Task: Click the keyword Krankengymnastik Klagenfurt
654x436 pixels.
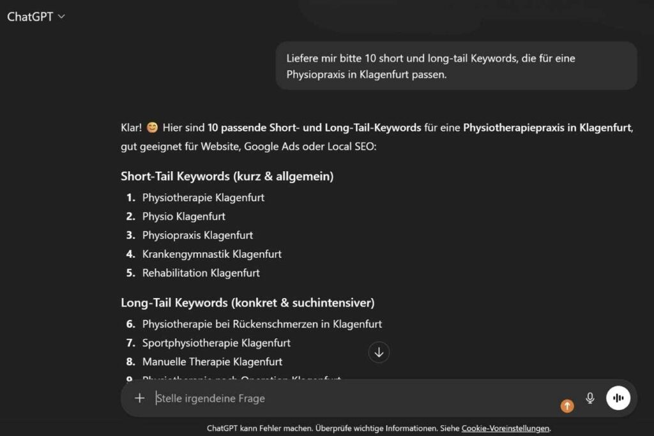Action: tap(211, 254)
